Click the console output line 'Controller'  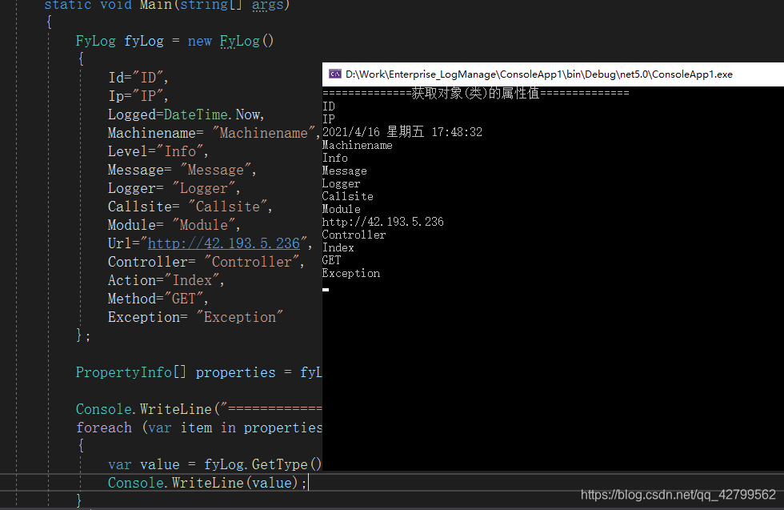pyautogui.click(x=354, y=235)
